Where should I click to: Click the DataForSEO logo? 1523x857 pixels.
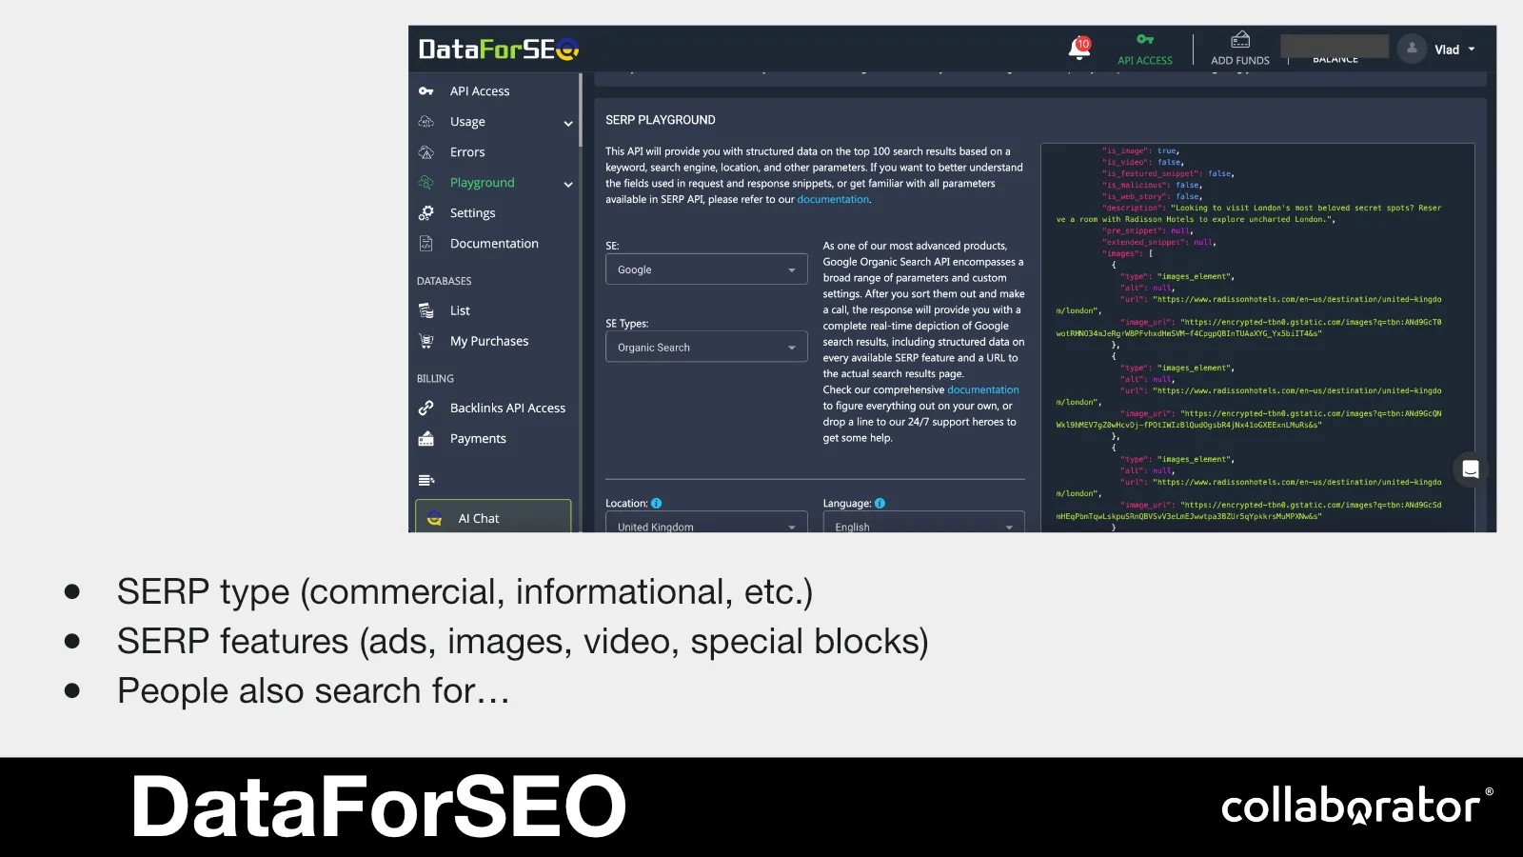(499, 50)
